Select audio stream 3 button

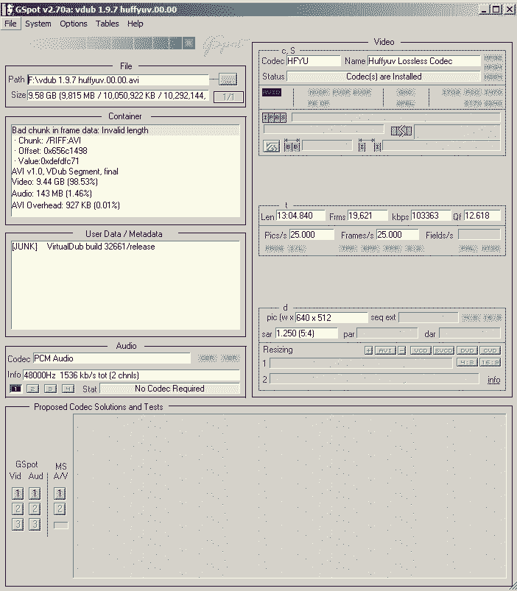[x=51, y=389]
